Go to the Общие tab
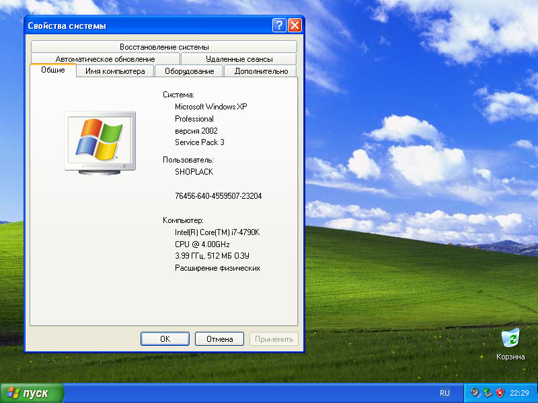Image resolution: width=538 pixels, height=403 pixels. tap(53, 71)
